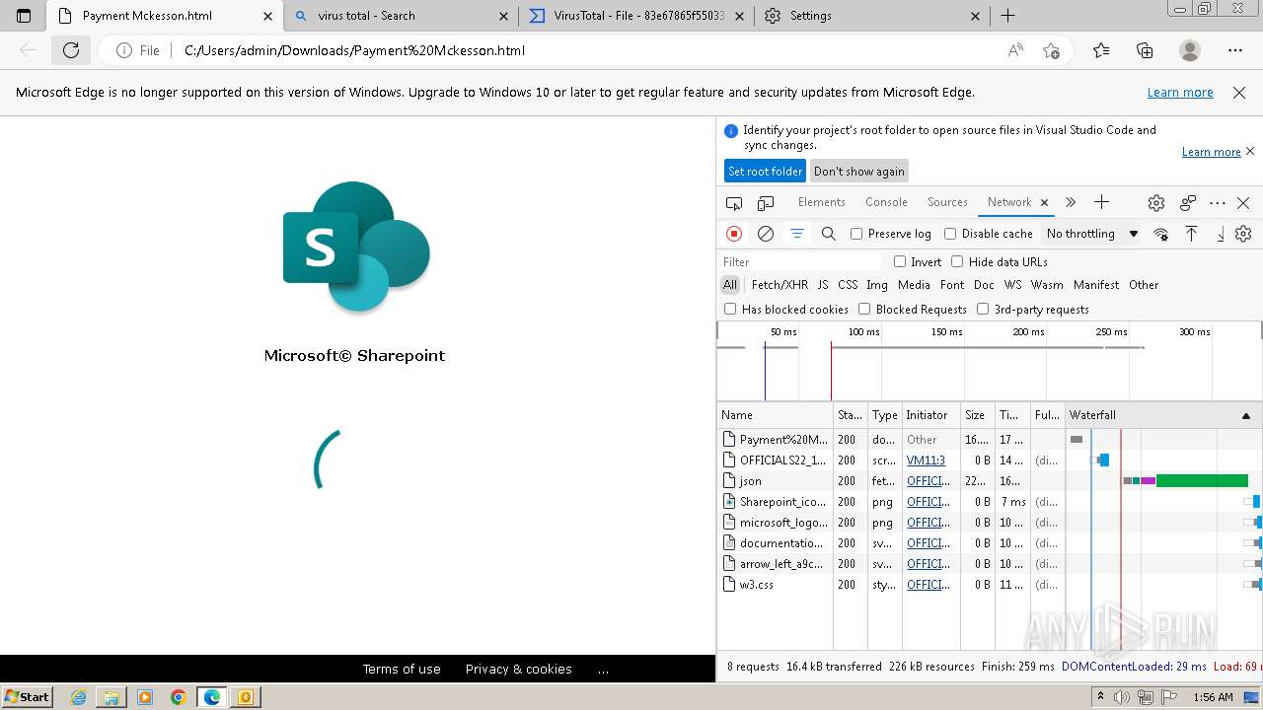Switch to Settings browser tab
The height and width of the screenshot is (710, 1263).
pos(872,16)
